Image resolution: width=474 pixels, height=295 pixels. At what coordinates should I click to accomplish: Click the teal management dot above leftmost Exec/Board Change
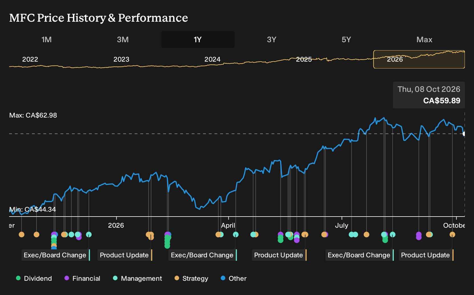coord(89,235)
